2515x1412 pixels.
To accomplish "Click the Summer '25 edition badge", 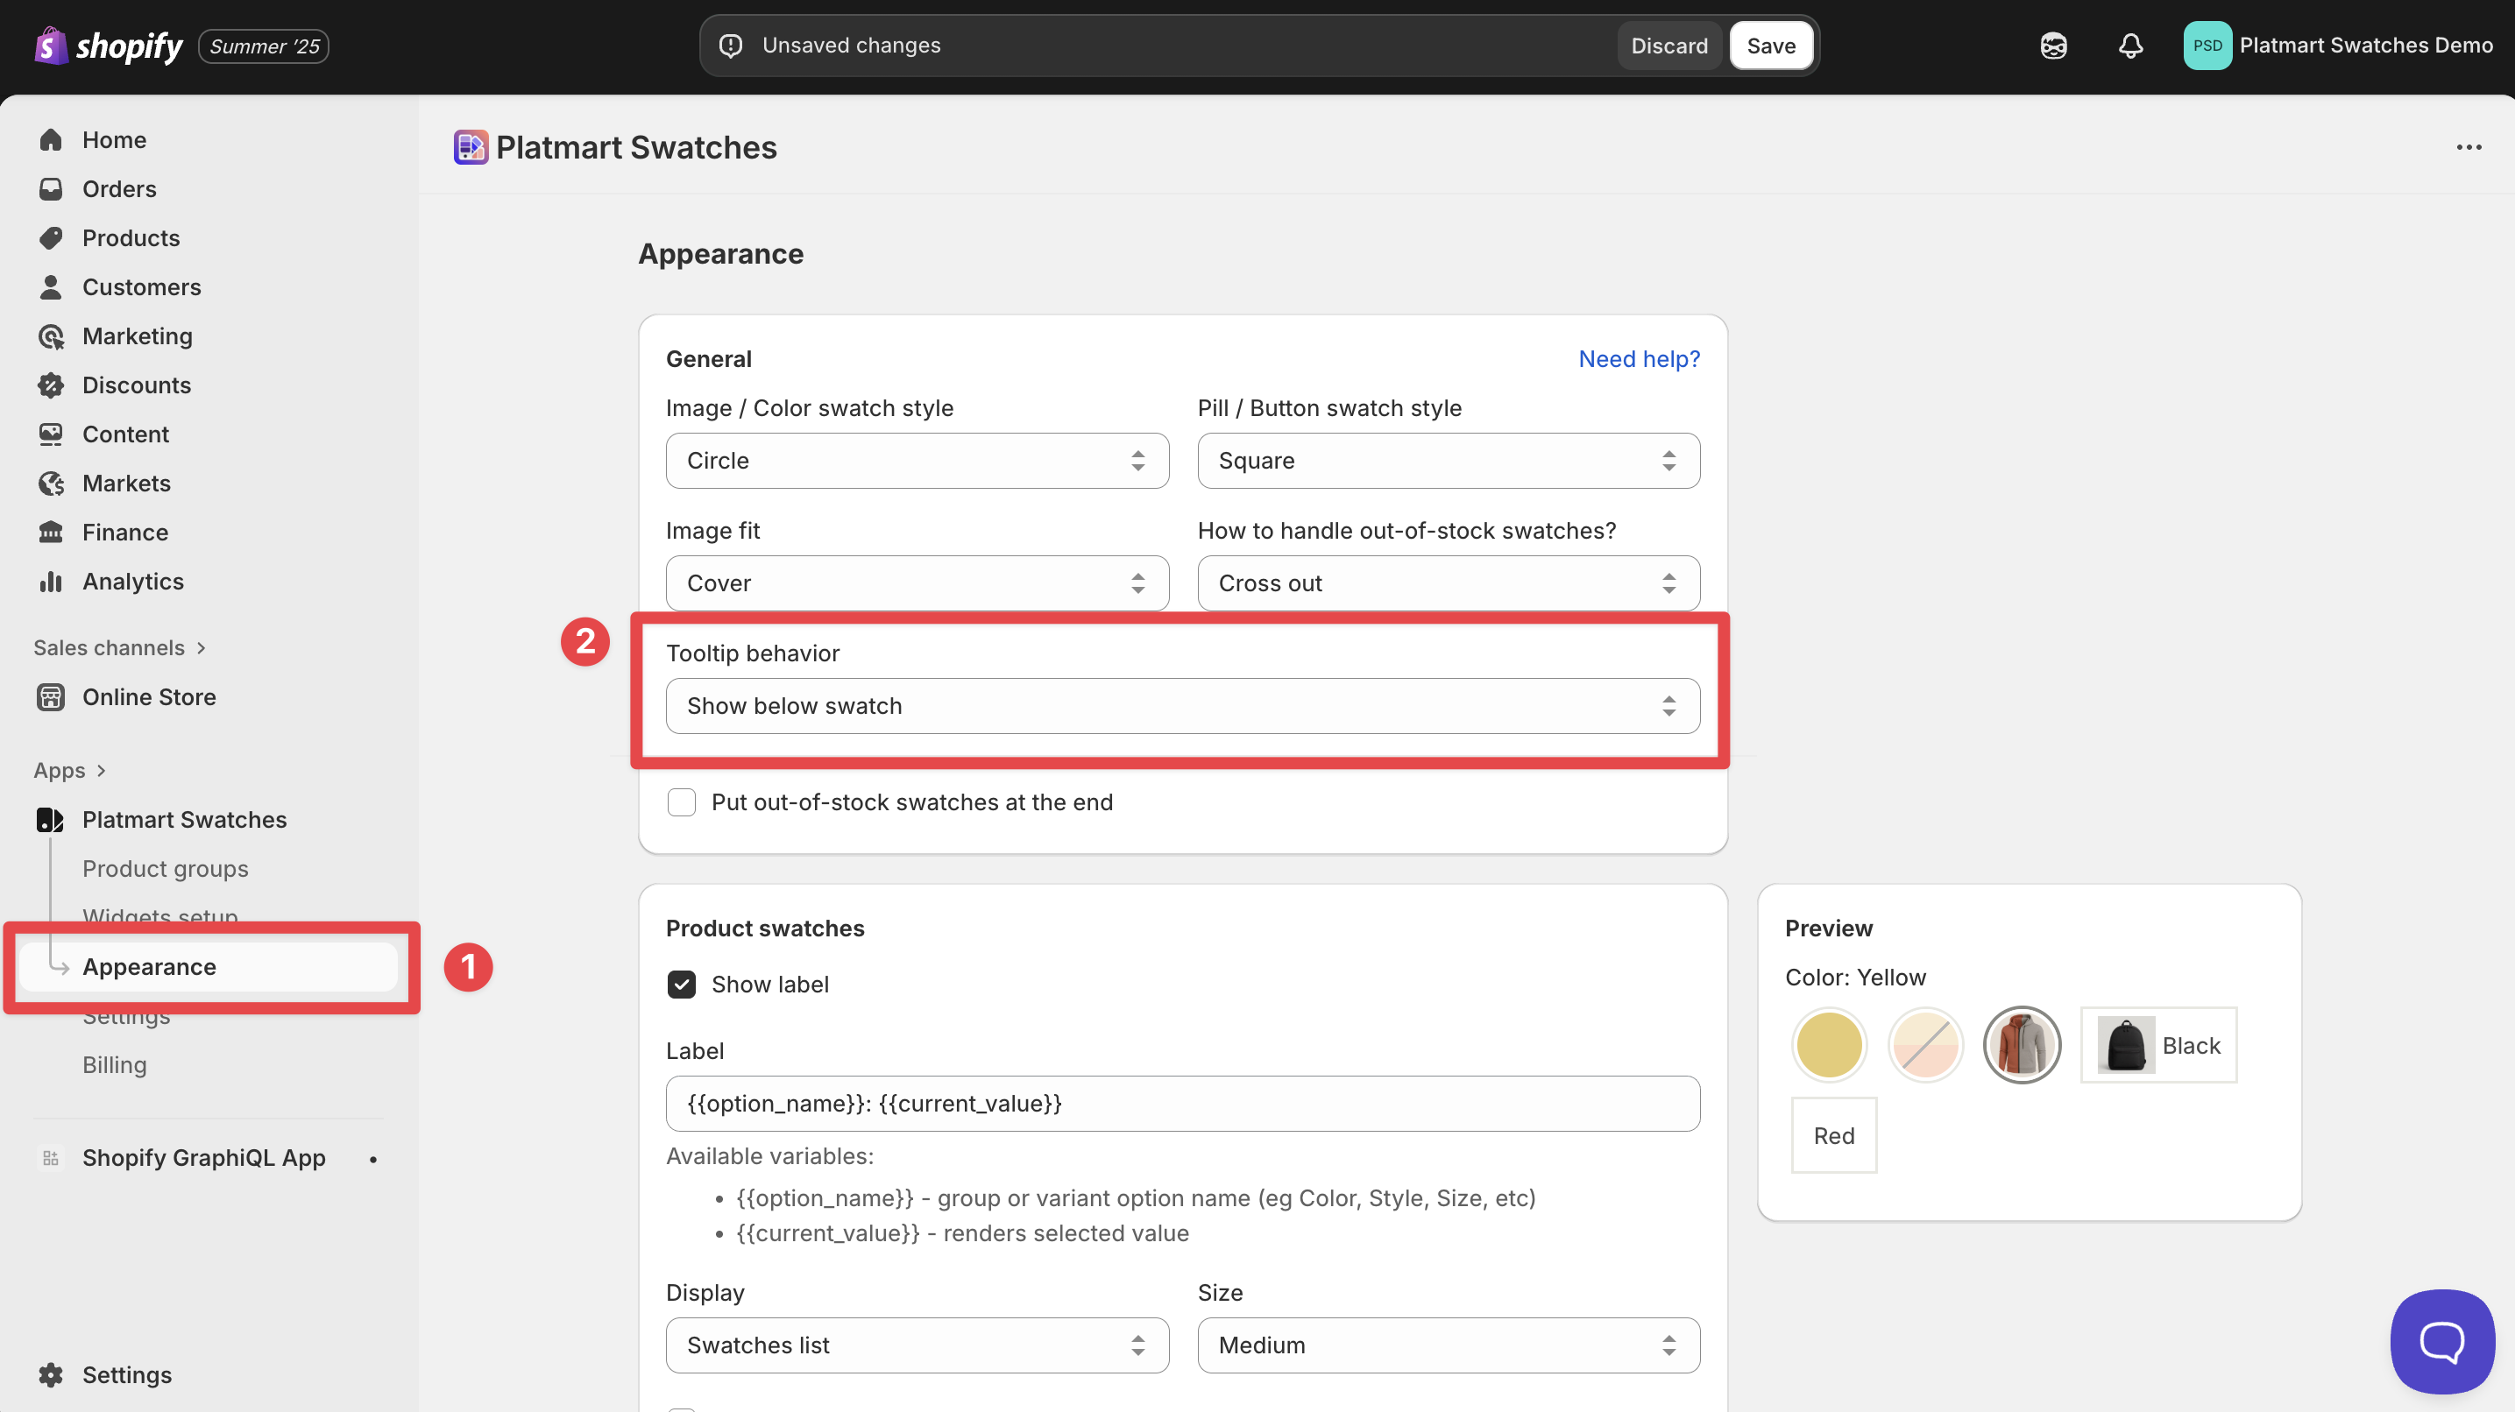I will coord(264,46).
